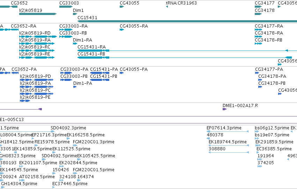Click EST FGM220C01.5prime
This screenshot has width=297, height=189.
75,174
